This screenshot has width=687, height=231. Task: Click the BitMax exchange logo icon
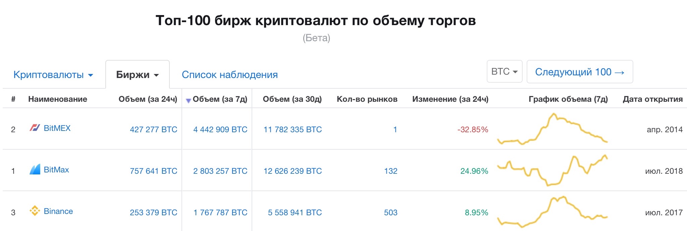point(35,169)
